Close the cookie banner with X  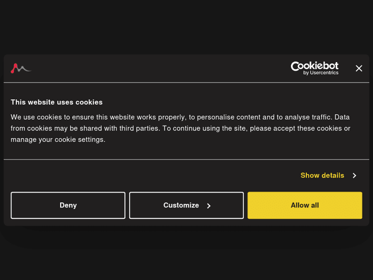(359, 68)
